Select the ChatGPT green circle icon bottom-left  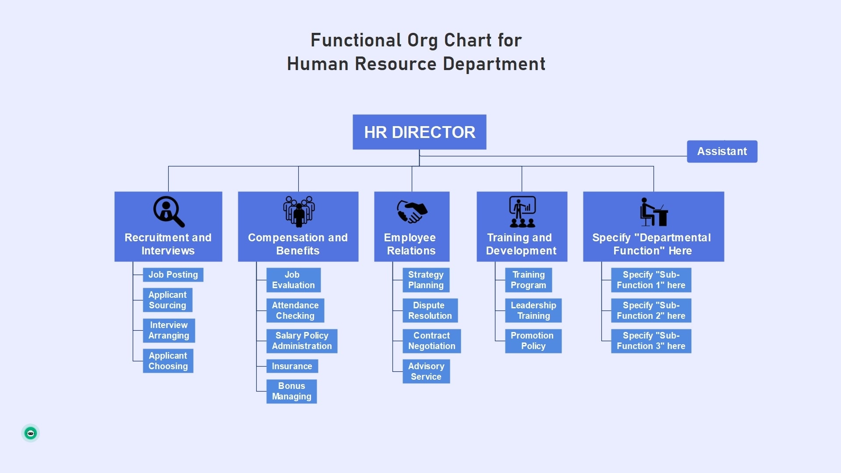(x=31, y=433)
